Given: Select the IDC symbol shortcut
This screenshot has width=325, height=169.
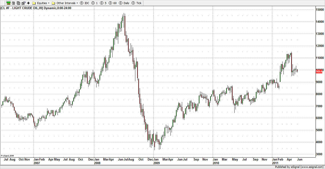Looking at the screenshot, I should point(85,3).
